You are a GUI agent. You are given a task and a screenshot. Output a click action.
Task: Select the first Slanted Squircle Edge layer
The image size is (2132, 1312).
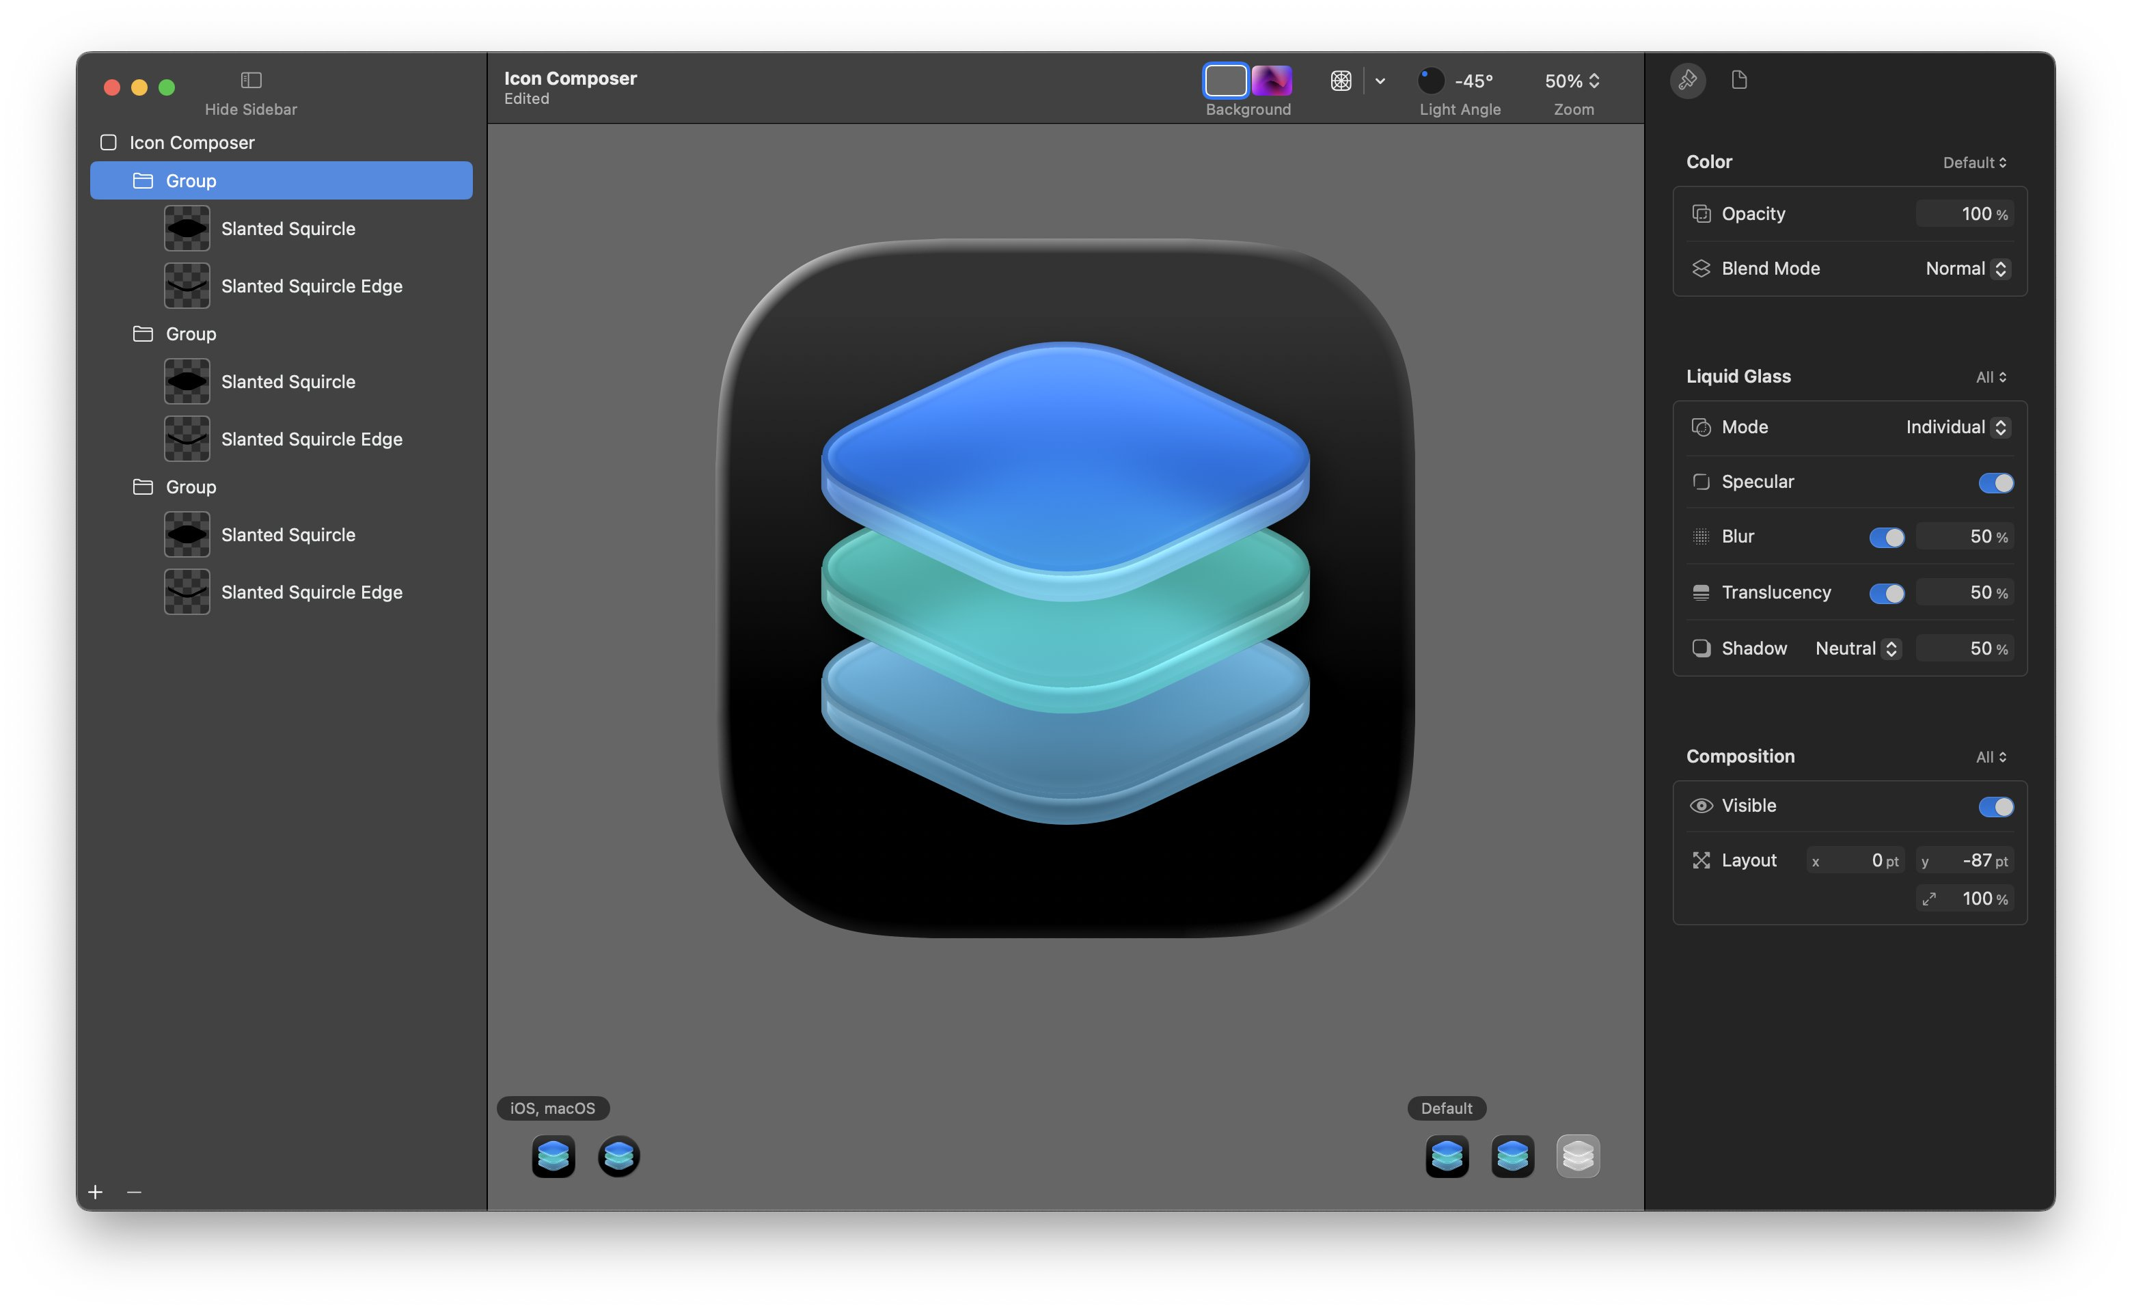[x=311, y=286]
